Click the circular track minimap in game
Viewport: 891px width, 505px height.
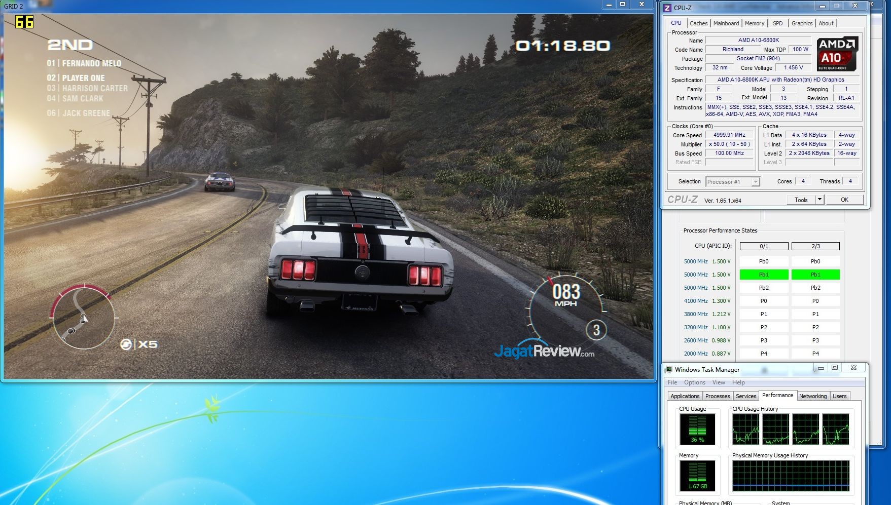click(84, 317)
